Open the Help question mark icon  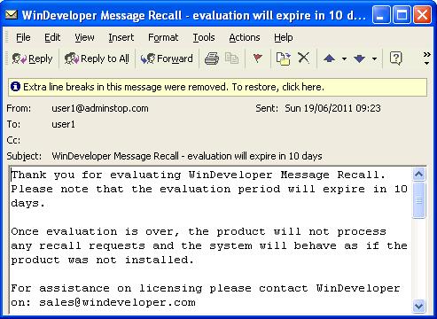pyautogui.click(x=395, y=58)
